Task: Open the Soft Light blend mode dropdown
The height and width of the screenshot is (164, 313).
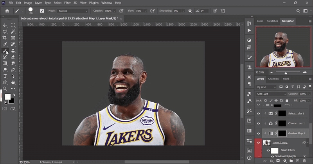Action: tap(272, 94)
